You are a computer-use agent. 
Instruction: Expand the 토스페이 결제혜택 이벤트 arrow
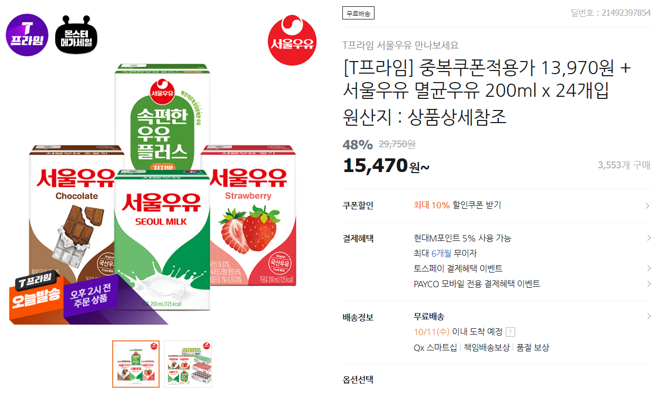tap(647, 269)
